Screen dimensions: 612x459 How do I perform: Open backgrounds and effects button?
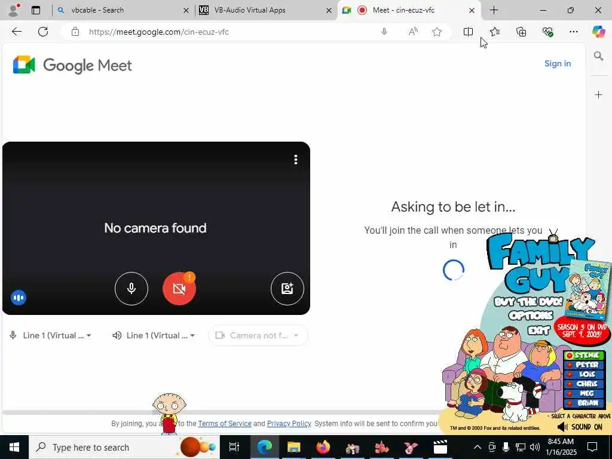point(287,289)
